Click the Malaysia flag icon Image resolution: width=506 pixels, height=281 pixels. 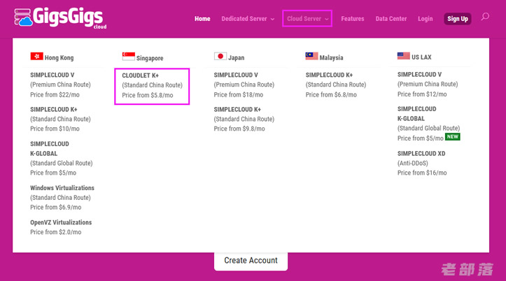tap(311, 56)
